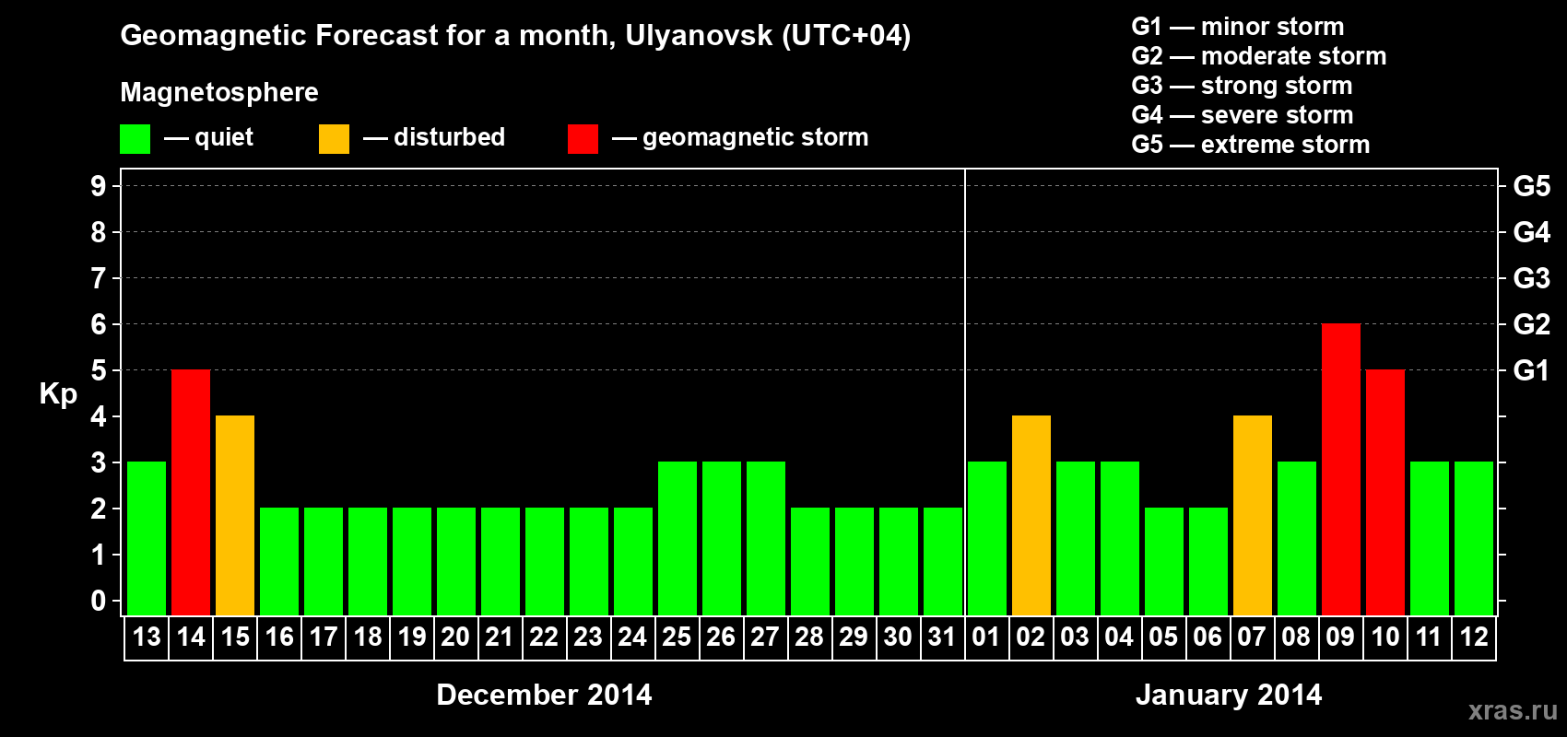
Task: Click the date label 13
Action: [x=147, y=638]
